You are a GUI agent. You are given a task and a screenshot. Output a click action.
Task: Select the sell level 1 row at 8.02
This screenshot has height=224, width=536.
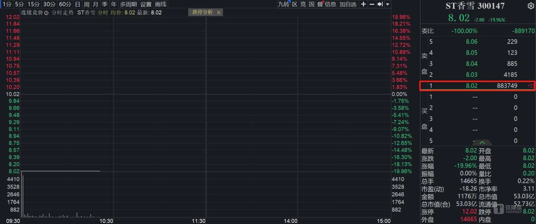pos(477,86)
